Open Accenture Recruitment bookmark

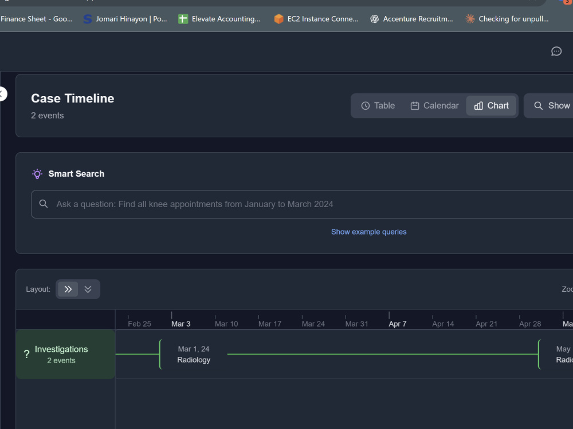click(x=411, y=19)
